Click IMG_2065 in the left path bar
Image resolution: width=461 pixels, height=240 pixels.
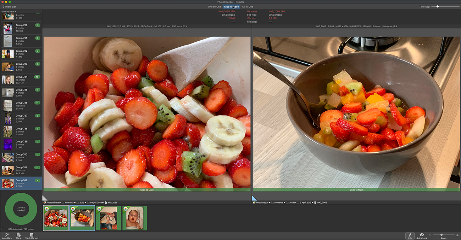[x=111, y=203]
